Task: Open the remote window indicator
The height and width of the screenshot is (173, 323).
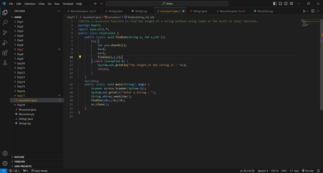Action: [x=3, y=171]
